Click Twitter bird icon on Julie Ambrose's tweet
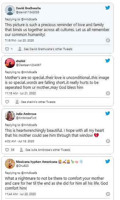Screen dimensions: 120x200 [107, 113]
